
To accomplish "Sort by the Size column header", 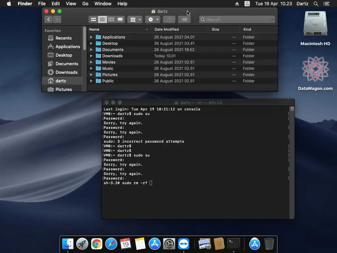I will [224, 29].
